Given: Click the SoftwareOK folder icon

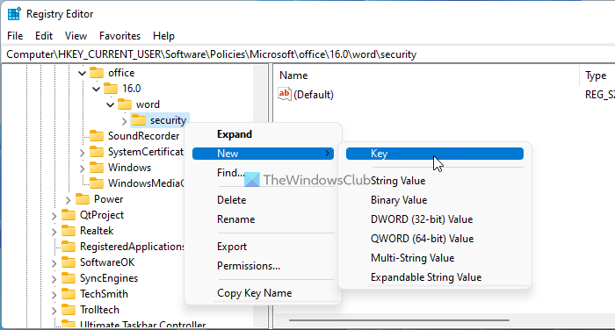Looking at the screenshot, I should pos(69,262).
